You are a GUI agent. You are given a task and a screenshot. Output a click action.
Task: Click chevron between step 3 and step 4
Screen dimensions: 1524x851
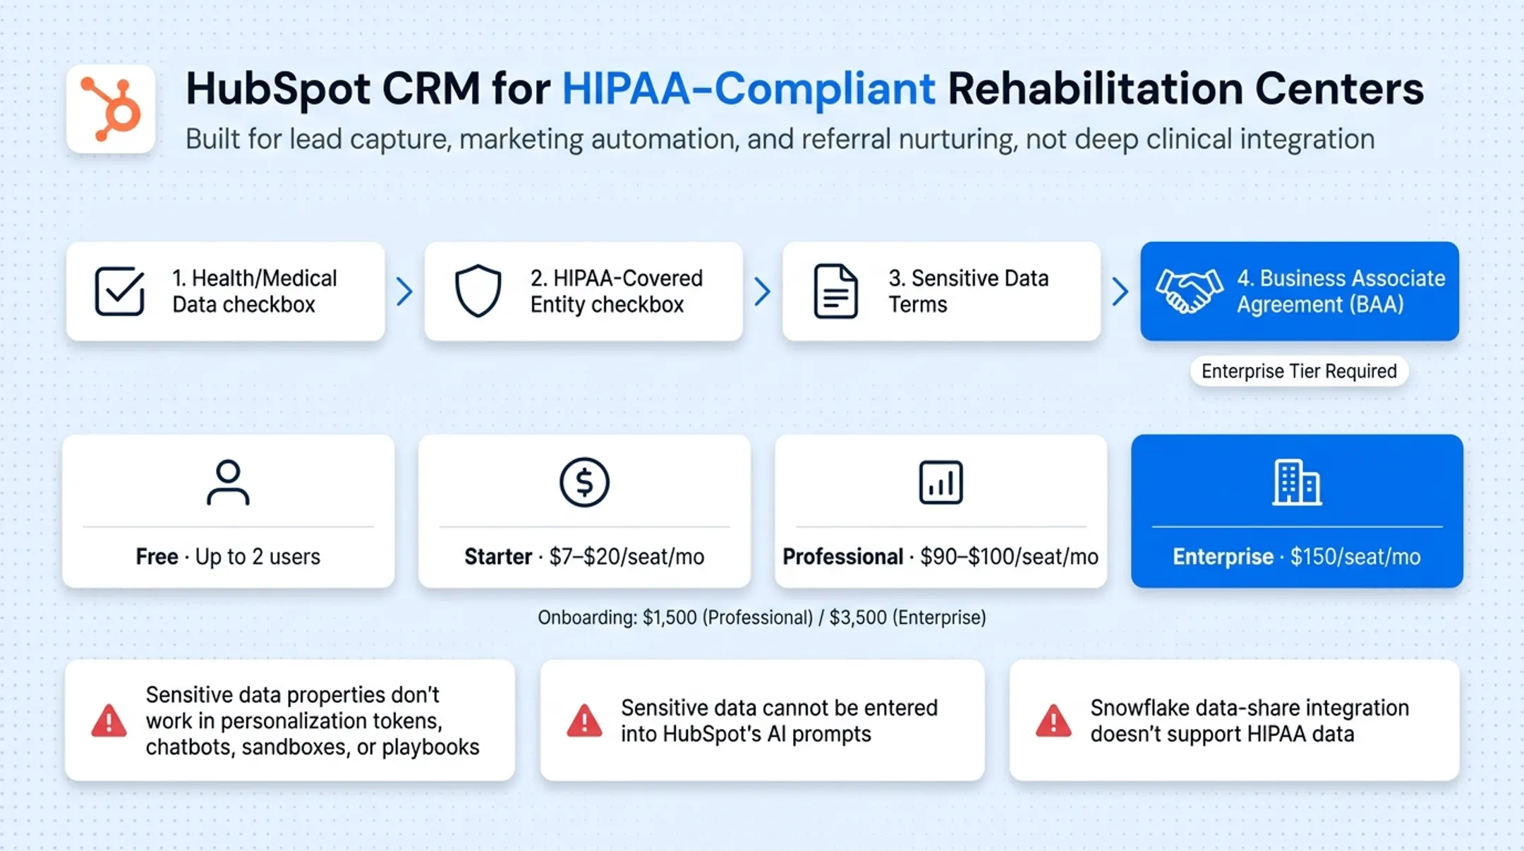click(x=1120, y=291)
